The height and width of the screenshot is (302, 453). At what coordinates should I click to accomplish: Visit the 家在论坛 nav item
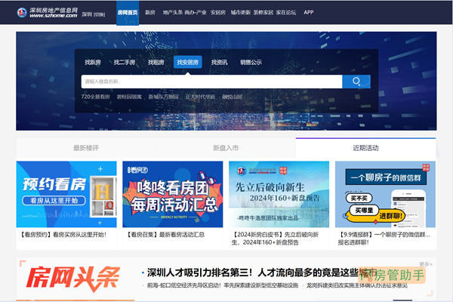(x=286, y=12)
